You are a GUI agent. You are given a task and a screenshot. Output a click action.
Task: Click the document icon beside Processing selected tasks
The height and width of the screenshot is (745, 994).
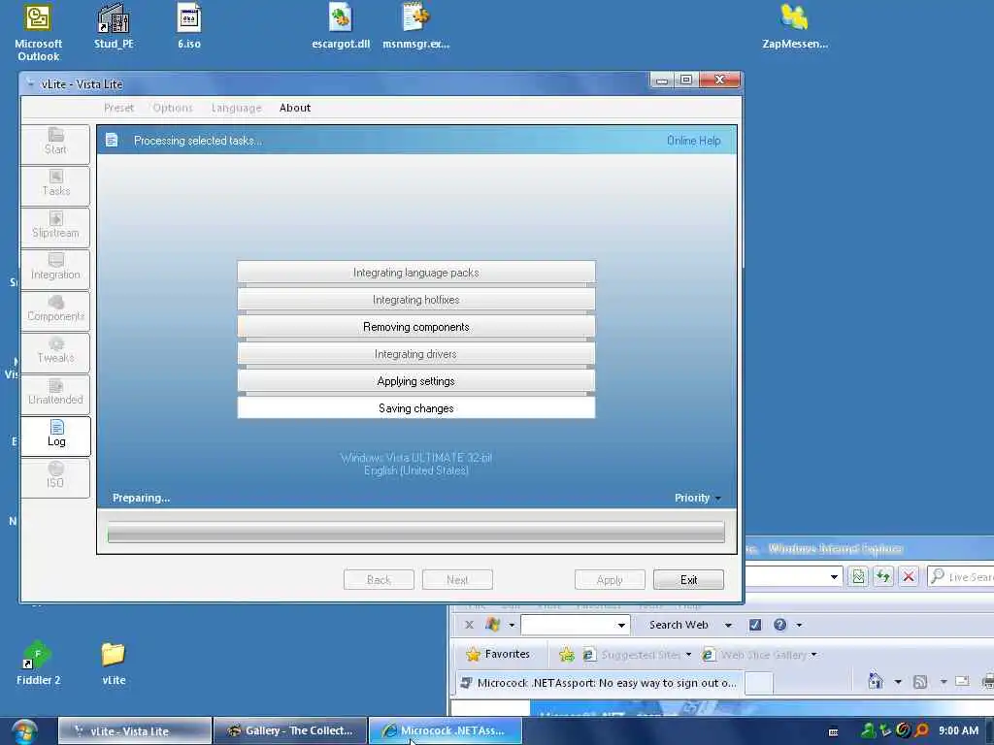(x=112, y=140)
